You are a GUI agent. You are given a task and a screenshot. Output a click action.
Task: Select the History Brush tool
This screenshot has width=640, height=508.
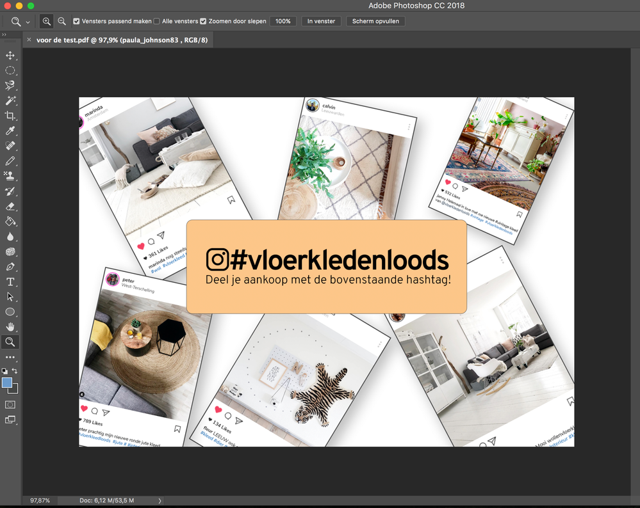click(10, 191)
